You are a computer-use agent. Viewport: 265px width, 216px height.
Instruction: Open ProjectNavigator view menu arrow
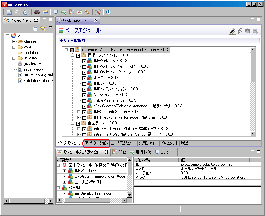click(50, 27)
